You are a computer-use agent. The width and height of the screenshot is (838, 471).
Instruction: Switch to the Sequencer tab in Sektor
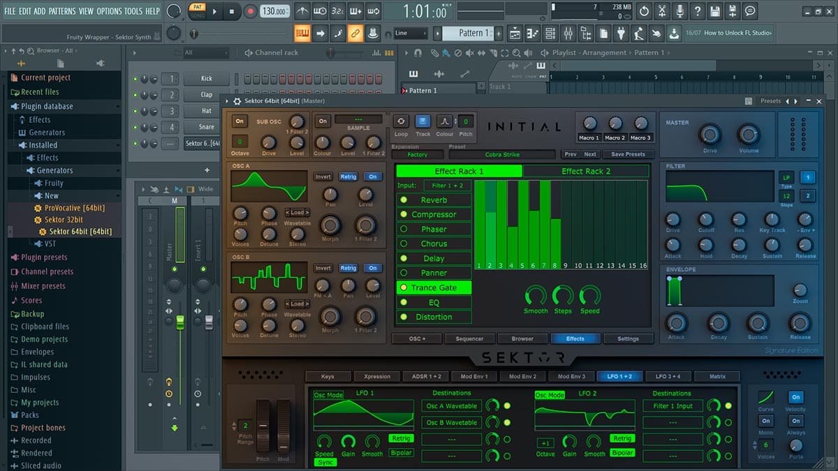click(469, 339)
